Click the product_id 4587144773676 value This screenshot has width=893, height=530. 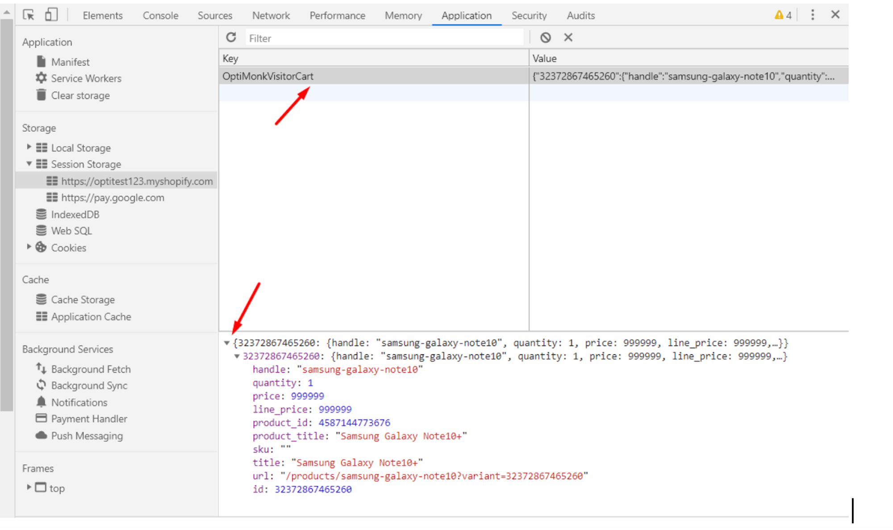pos(354,422)
